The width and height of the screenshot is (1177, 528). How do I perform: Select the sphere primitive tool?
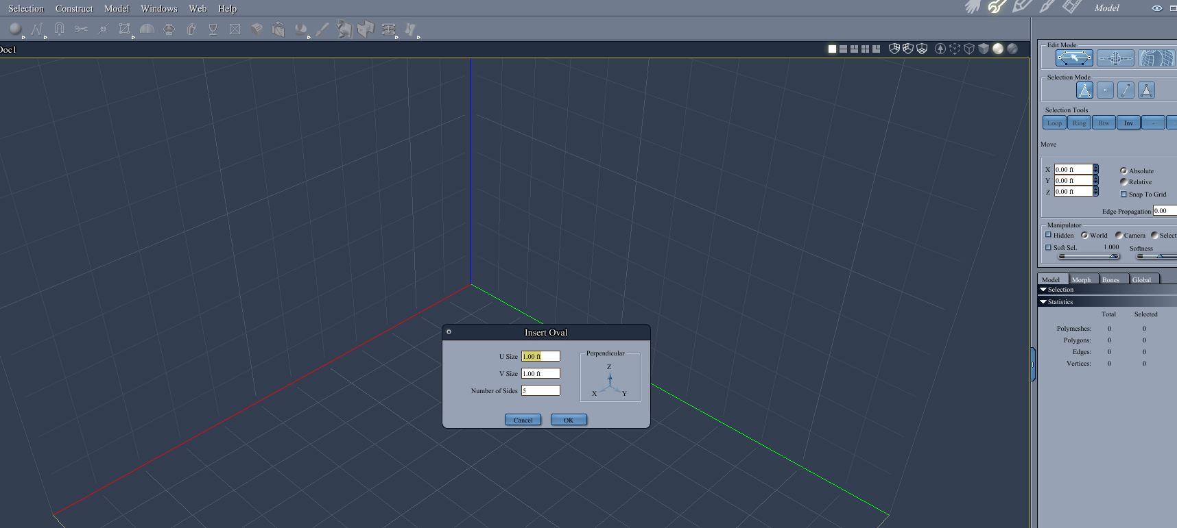point(14,29)
